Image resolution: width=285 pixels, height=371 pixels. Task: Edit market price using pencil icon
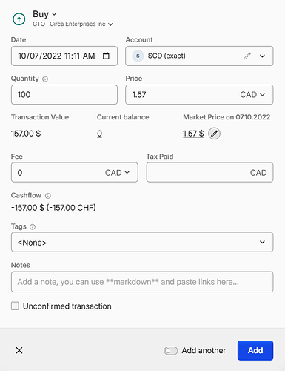pos(214,134)
